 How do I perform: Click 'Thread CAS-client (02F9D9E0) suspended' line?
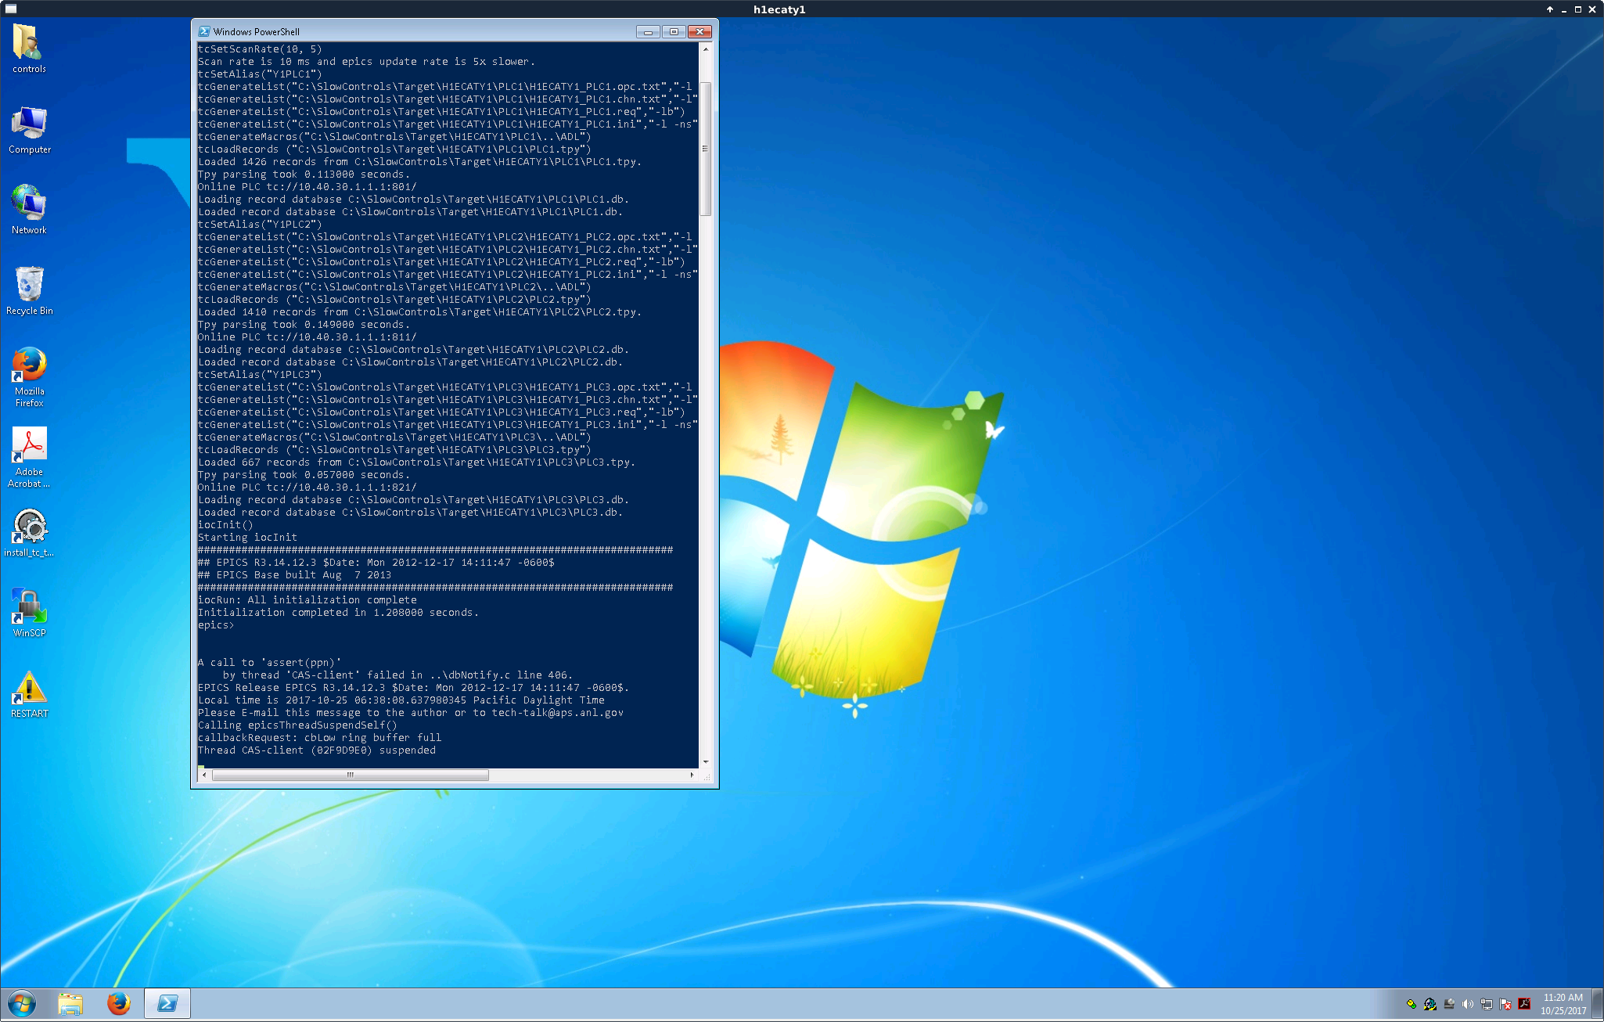[x=317, y=750]
